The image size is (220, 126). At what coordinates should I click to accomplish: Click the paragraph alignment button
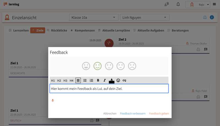pos(78,80)
